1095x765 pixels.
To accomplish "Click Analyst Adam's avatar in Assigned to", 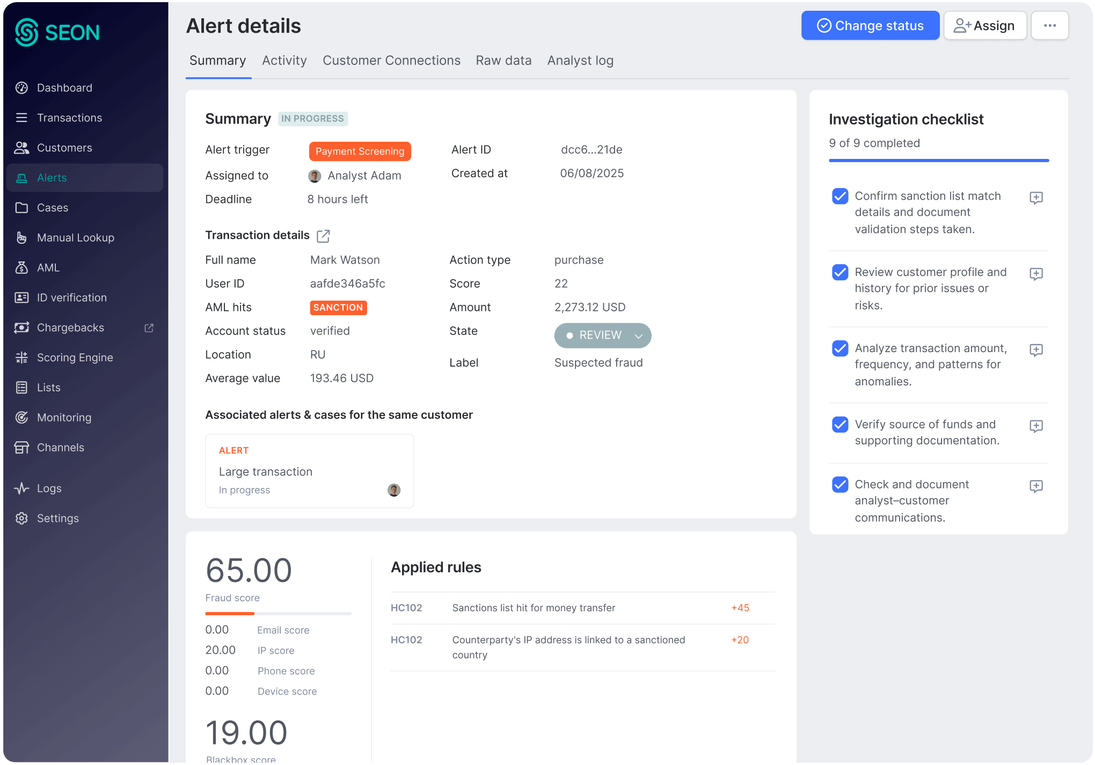I will (x=315, y=176).
